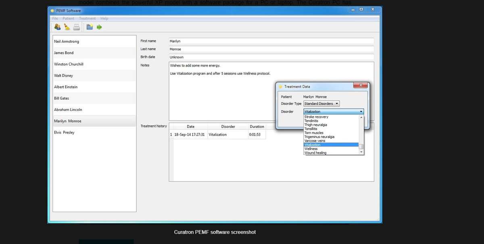This screenshot has height=244, width=484.
Task: Click the disorder list scrollbar up arrow
Action: tap(361, 117)
